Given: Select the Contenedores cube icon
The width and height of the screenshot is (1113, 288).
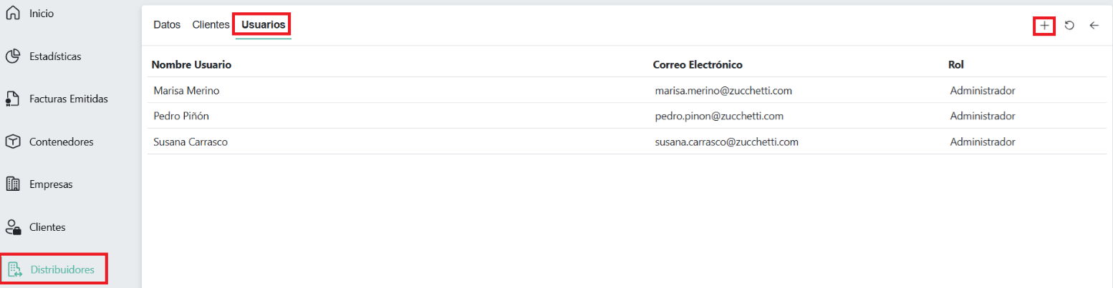Looking at the screenshot, I should pos(12,141).
